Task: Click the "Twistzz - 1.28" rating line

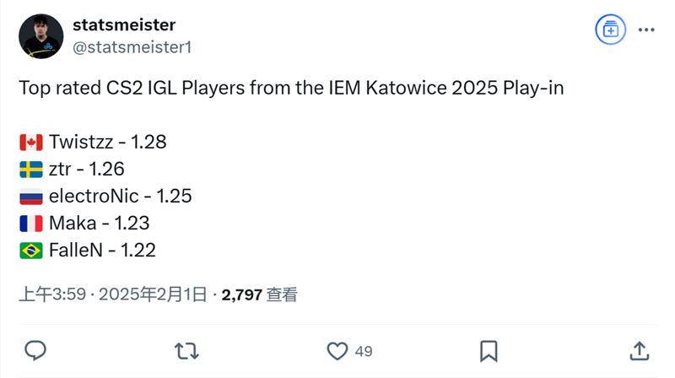Action: (x=107, y=142)
